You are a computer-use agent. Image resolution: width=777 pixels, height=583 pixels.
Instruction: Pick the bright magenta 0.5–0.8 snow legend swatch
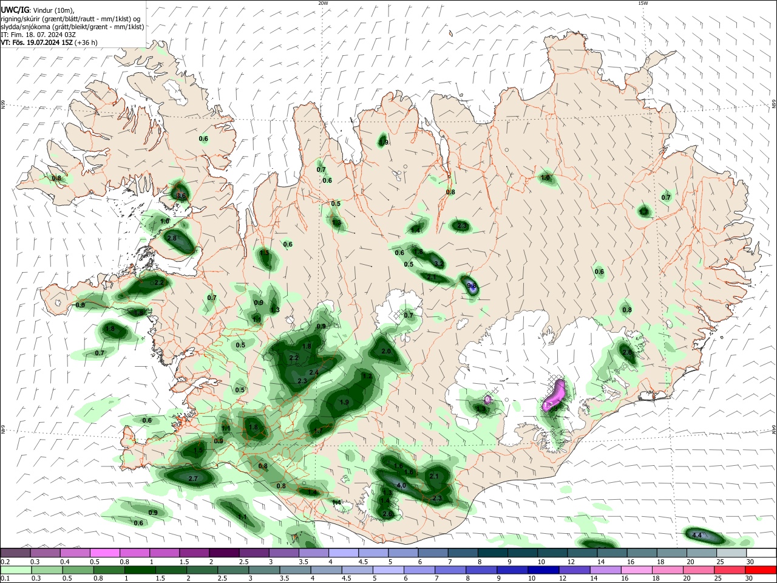(104, 553)
